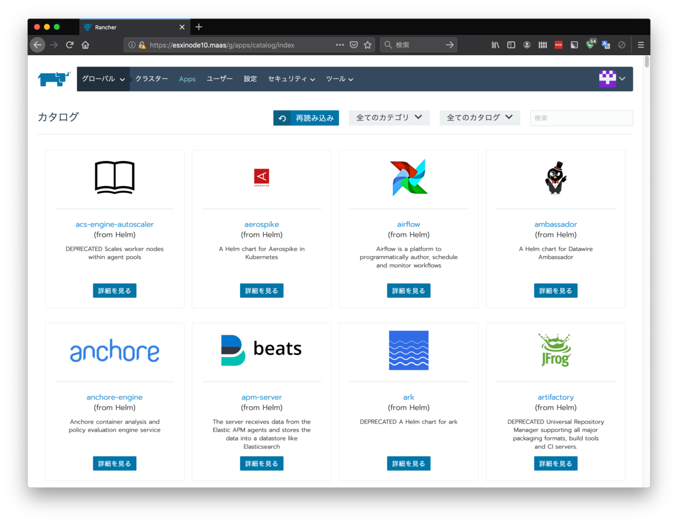Click the acs-engine-autoscaler book icon
This screenshot has height=524, width=678.
pyautogui.click(x=115, y=178)
